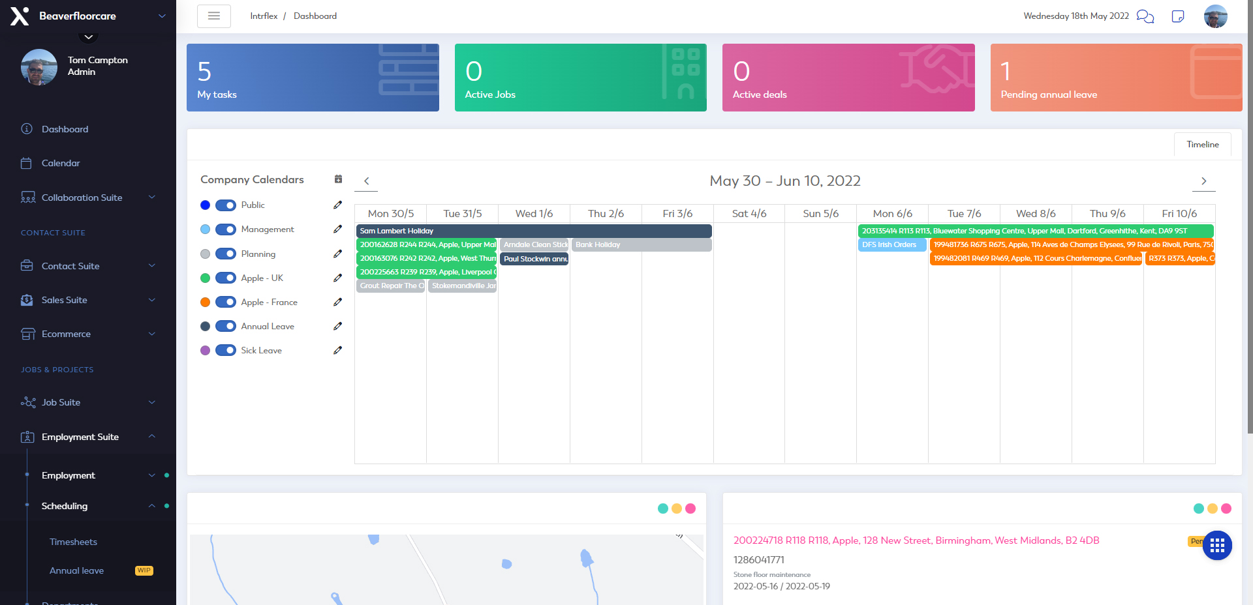
Task: Expand the Sales Suite menu
Action: [88, 300]
